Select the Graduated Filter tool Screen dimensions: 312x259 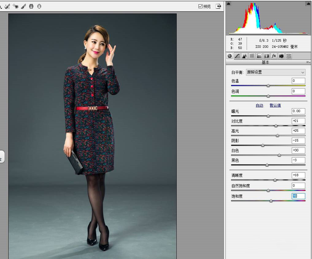pos(31,6)
